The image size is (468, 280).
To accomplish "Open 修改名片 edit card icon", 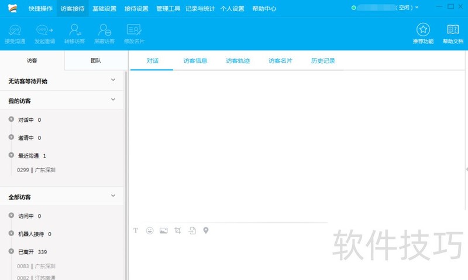I will (x=134, y=30).
